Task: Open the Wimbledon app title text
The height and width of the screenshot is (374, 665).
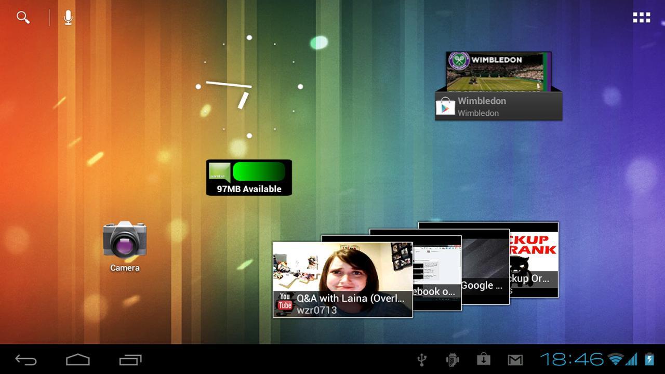Action: pyautogui.click(x=482, y=101)
